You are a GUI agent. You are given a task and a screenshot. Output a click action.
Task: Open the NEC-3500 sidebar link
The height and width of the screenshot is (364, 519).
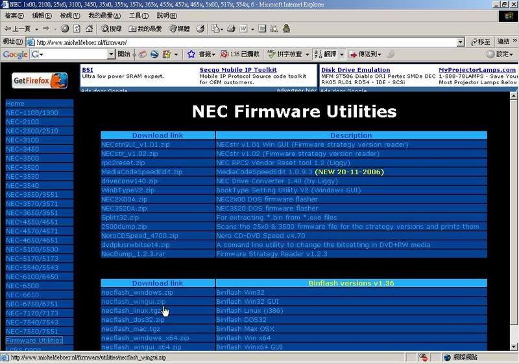22,158
